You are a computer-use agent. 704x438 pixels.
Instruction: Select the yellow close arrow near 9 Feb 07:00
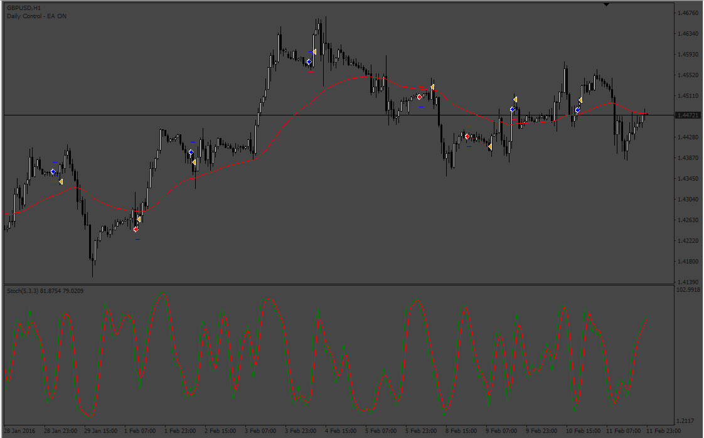tap(490, 147)
